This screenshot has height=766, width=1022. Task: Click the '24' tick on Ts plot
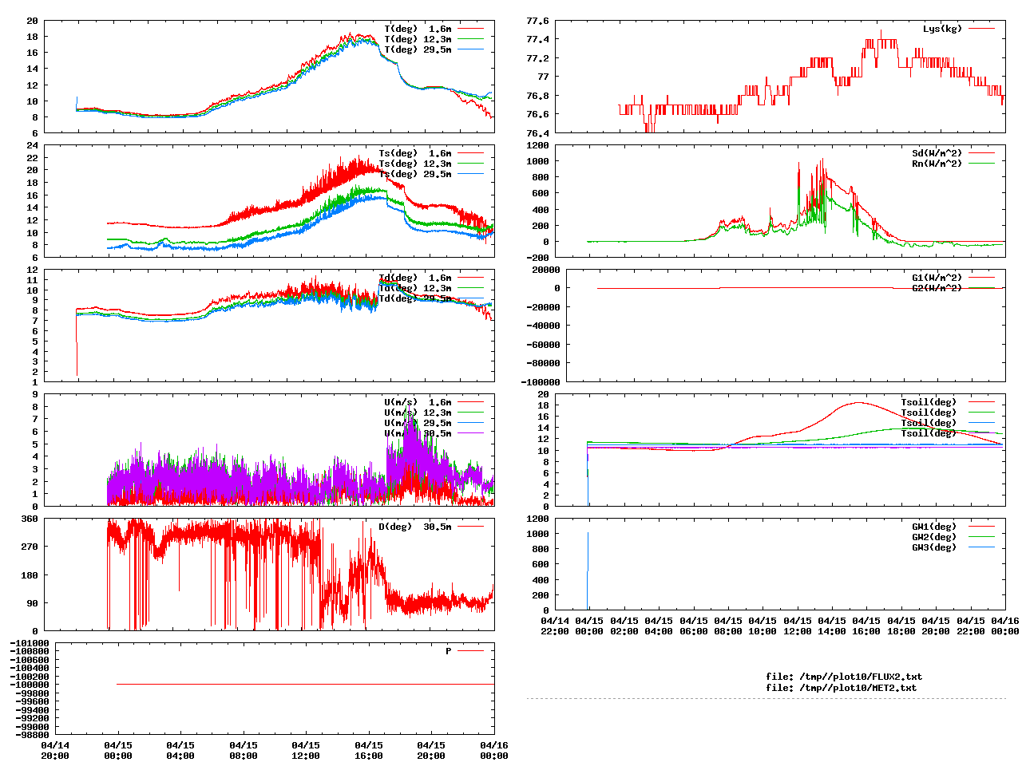click(x=33, y=145)
